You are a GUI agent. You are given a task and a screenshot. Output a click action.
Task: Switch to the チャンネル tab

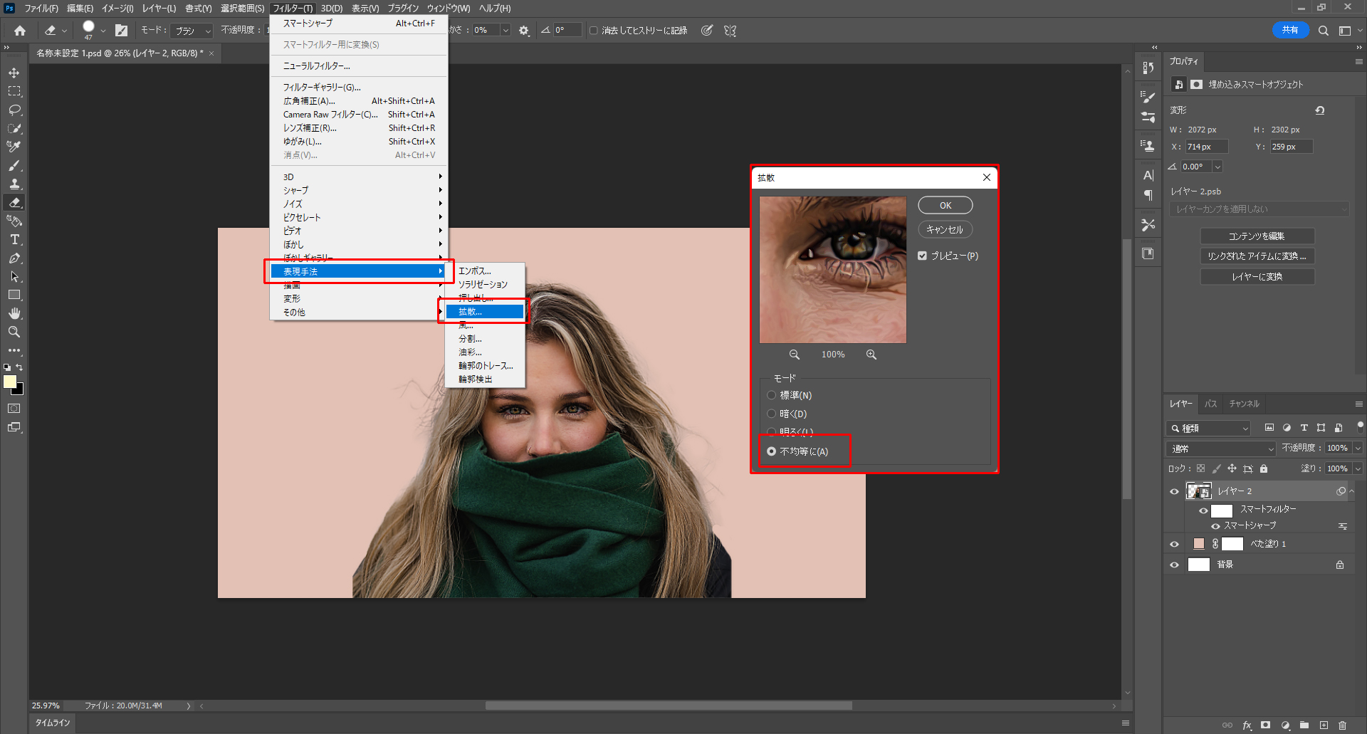pyautogui.click(x=1244, y=404)
